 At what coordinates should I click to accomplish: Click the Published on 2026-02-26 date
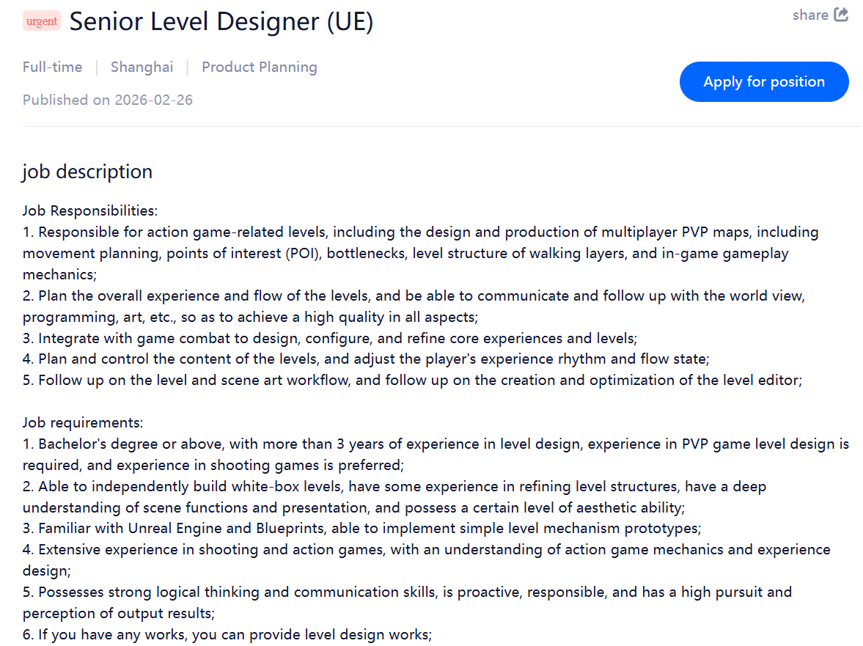[108, 100]
